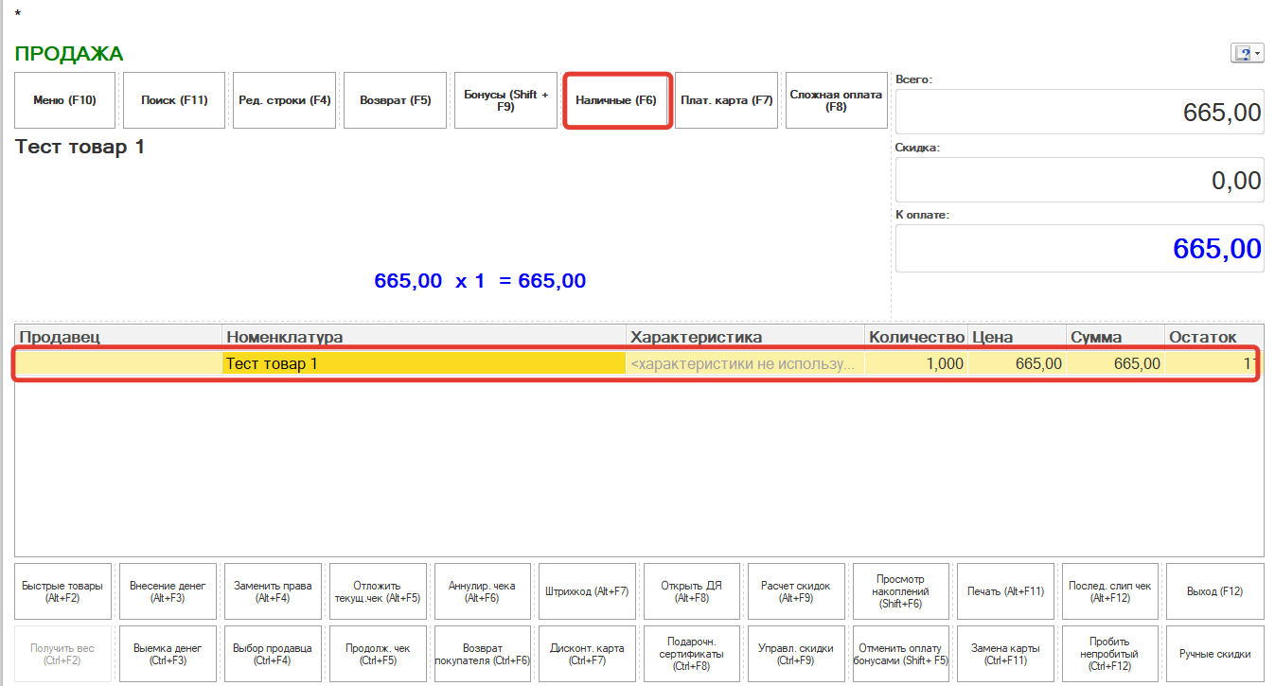Open Меню (F10)
The width and height of the screenshot is (1275, 686).
pos(64,100)
